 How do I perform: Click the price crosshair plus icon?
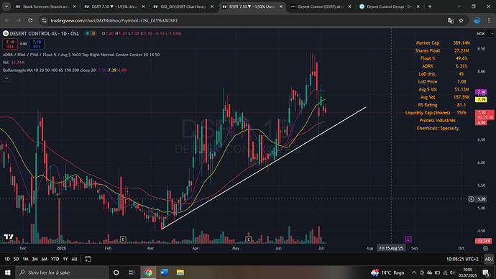point(472,199)
